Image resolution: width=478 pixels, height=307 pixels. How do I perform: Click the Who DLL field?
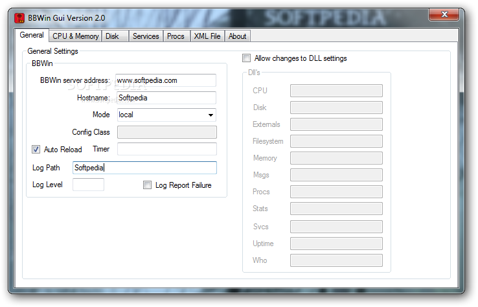[x=336, y=260]
